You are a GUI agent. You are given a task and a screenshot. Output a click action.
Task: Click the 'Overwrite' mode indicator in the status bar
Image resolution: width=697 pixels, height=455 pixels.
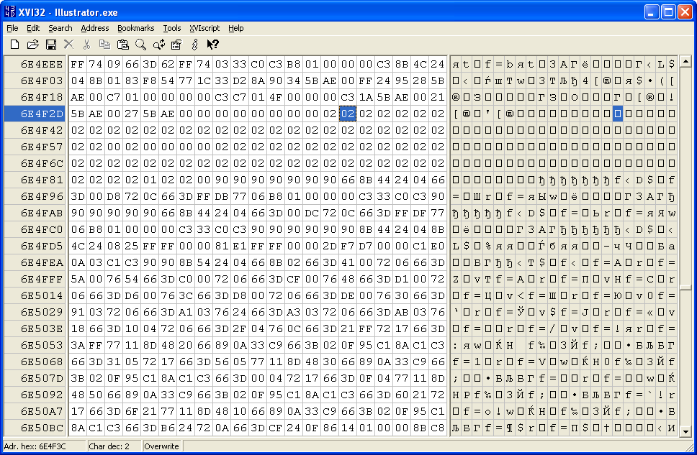click(161, 446)
